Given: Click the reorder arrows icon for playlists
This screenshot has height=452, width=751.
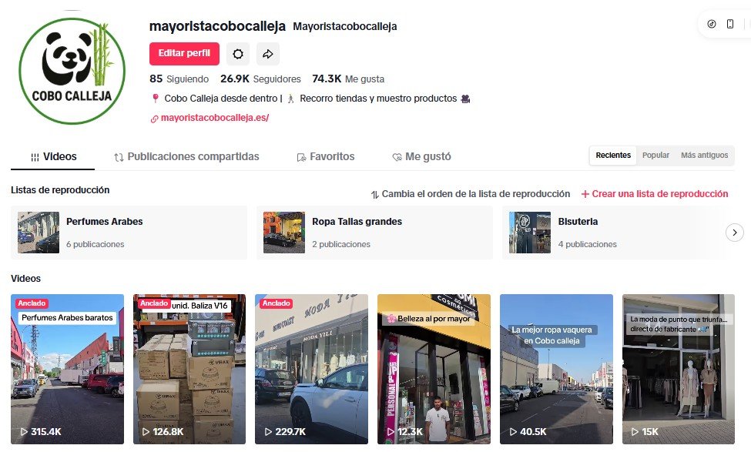Looking at the screenshot, I should click(374, 194).
